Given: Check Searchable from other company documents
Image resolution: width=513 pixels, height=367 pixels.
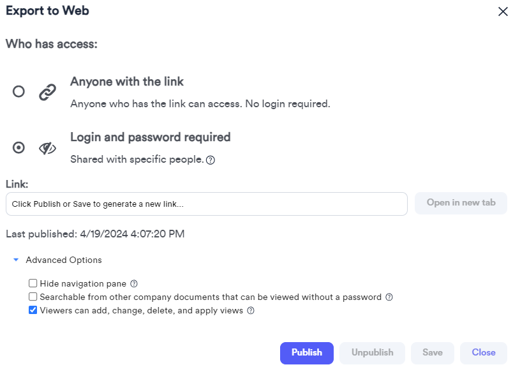Looking at the screenshot, I should point(33,297).
